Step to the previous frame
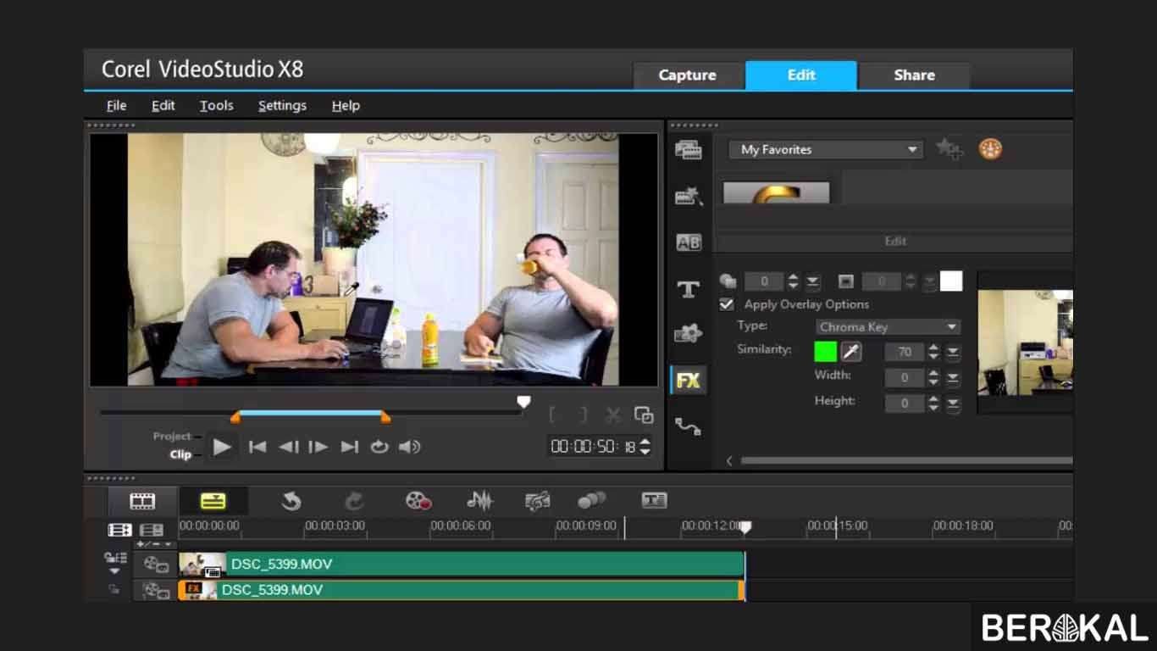 pos(288,447)
